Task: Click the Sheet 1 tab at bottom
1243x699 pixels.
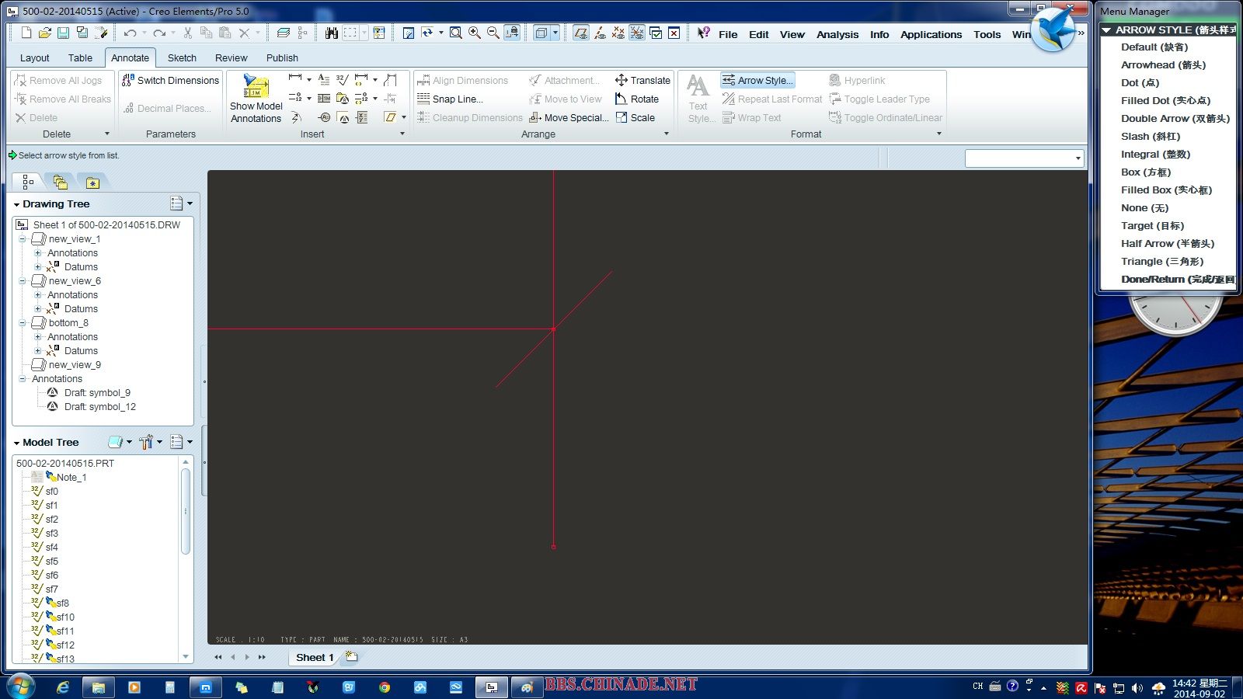Action: pos(314,657)
